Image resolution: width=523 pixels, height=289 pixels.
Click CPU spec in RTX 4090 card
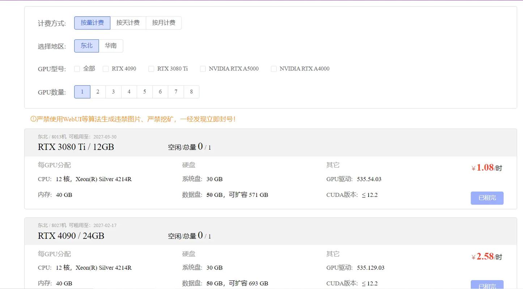tap(85, 268)
